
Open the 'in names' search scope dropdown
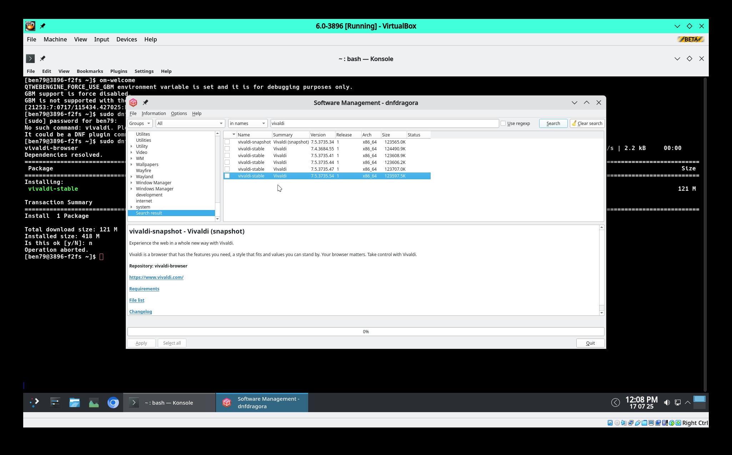point(248,123)
